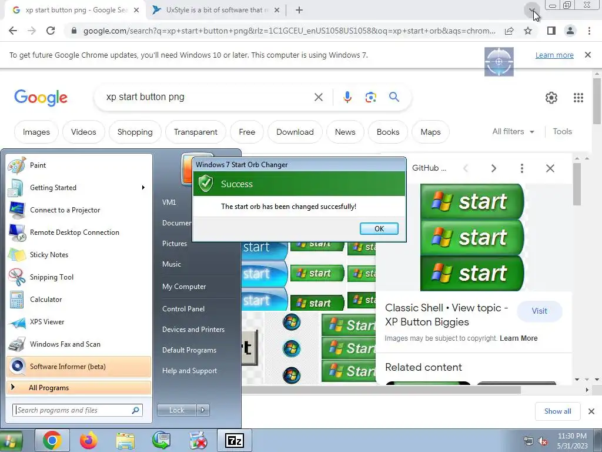Open Windows Explorer from the taskbar
Viewport: 602px width, 452px height.
[x=125, y=440]
